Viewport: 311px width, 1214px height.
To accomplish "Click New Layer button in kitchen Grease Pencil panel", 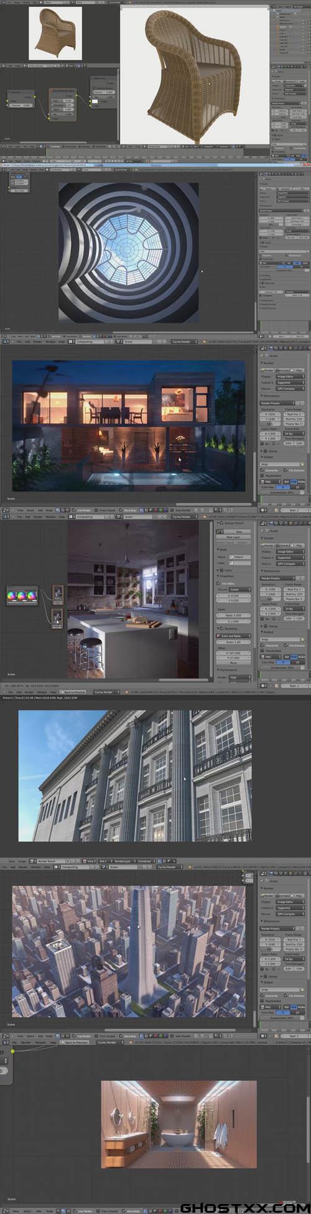I will (233, 537).
